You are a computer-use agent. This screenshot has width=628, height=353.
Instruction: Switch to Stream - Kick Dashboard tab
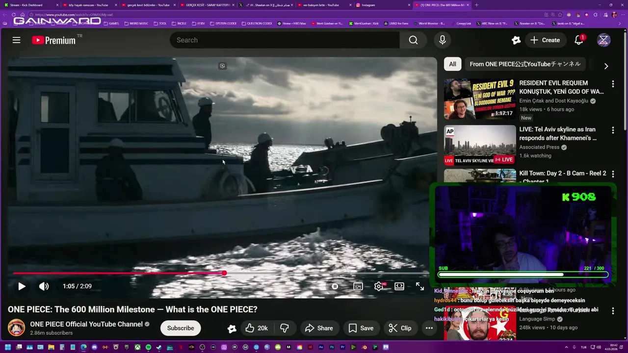(30, 5)
